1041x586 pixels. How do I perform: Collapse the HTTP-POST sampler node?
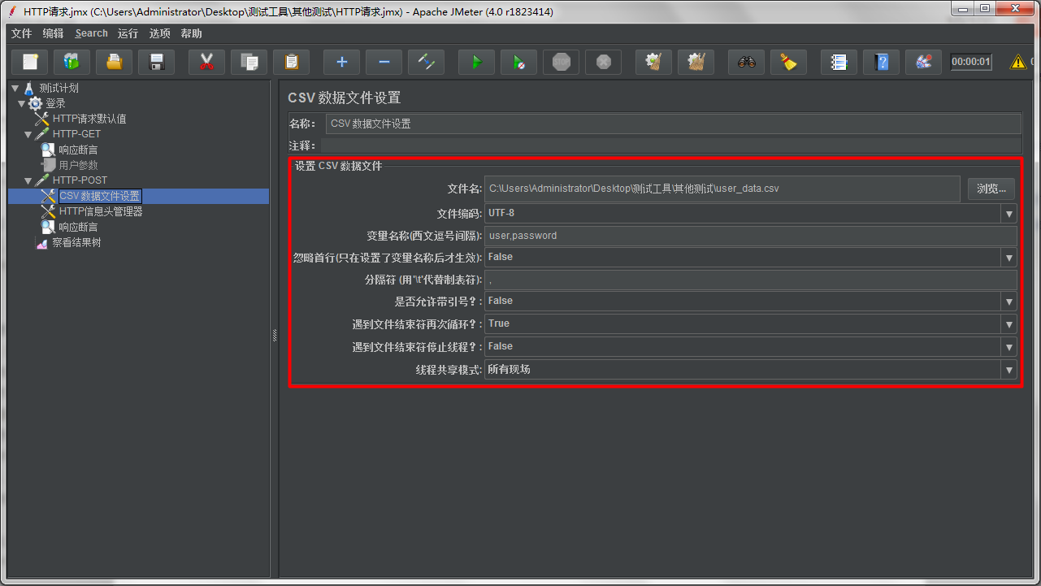(x=28, y=180)
